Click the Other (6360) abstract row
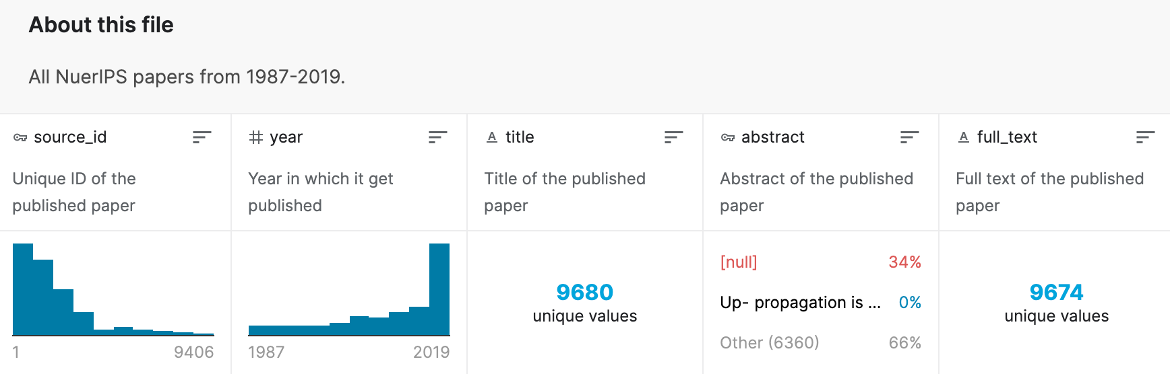 click(x=820, y=343)
